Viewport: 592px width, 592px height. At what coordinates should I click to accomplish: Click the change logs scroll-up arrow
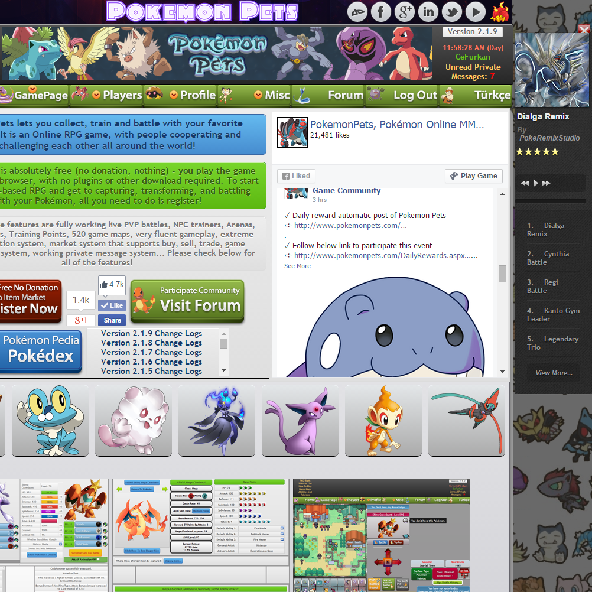click(x=223, y=334)
